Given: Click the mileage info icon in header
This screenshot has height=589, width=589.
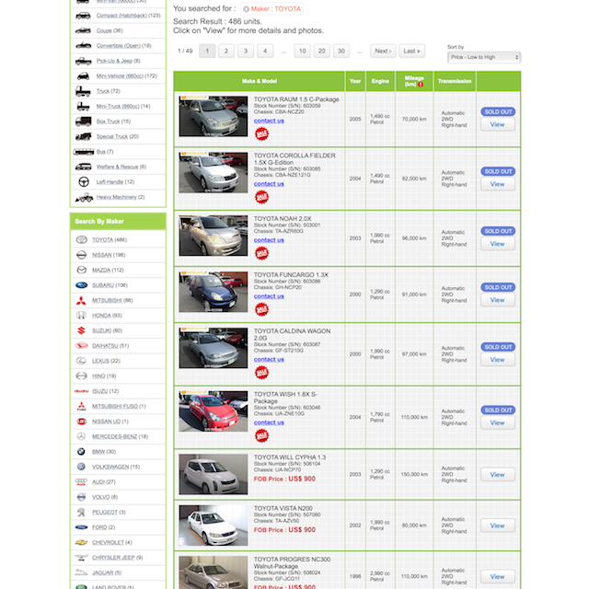Looking at the screenshot, I should click(421, 85).
